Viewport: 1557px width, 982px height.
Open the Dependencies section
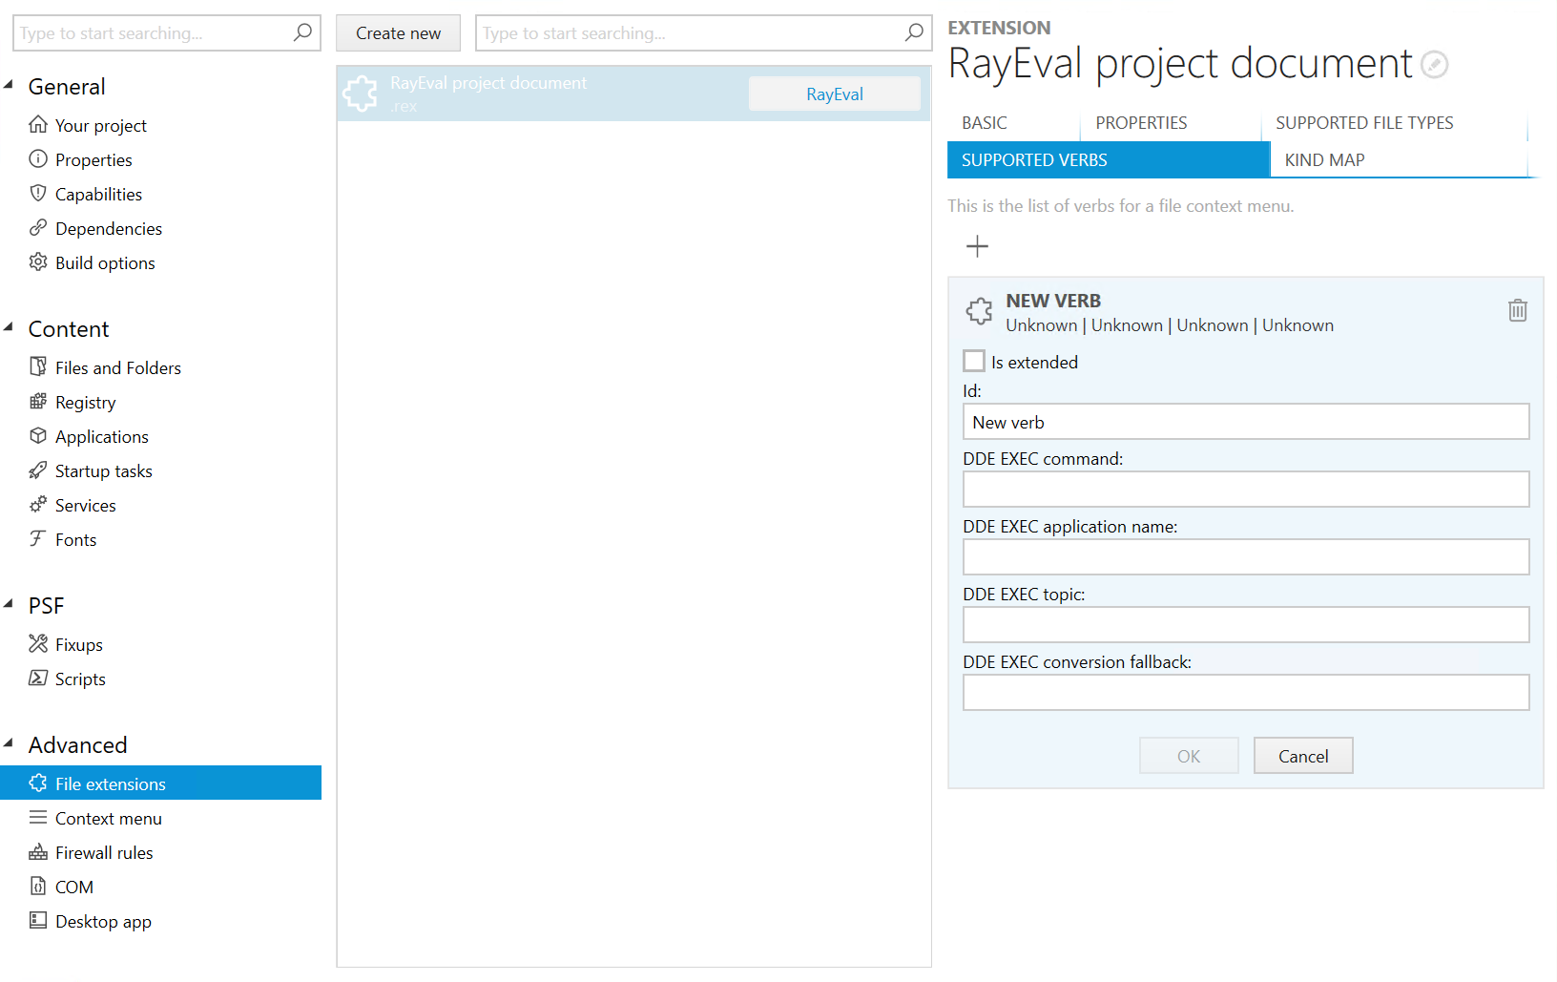click(108, 228)
